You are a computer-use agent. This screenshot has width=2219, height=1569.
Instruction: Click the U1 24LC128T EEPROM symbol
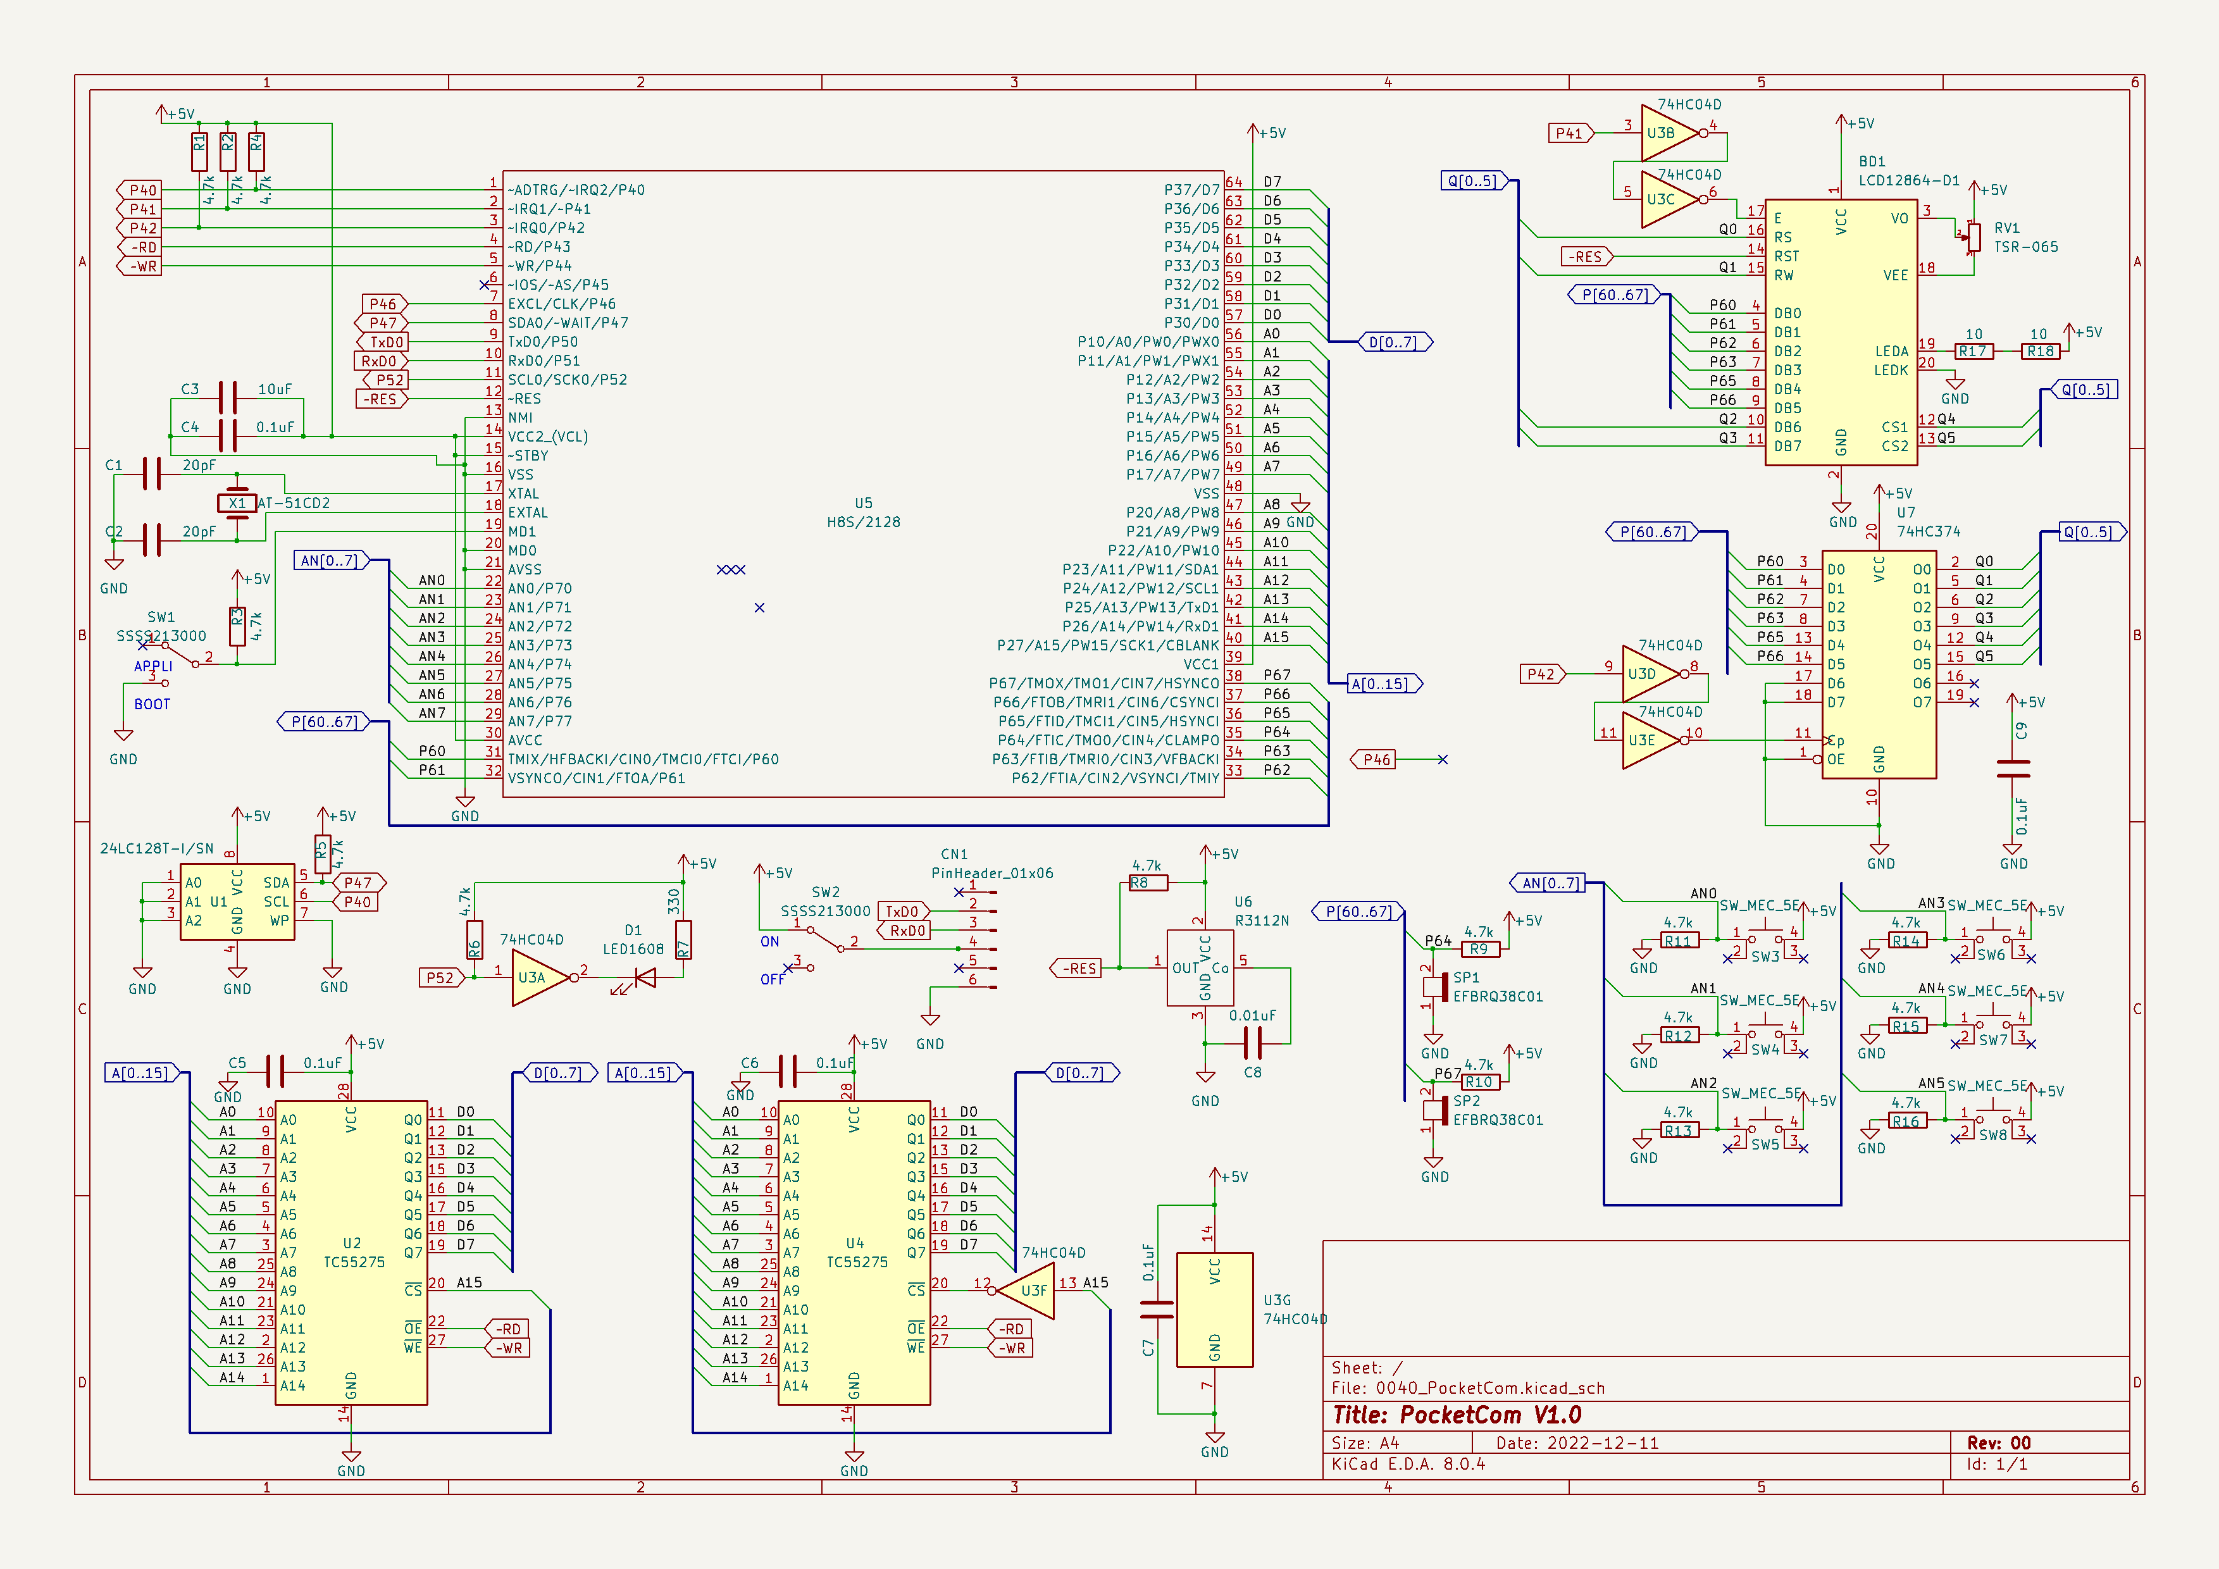[237, 902]
